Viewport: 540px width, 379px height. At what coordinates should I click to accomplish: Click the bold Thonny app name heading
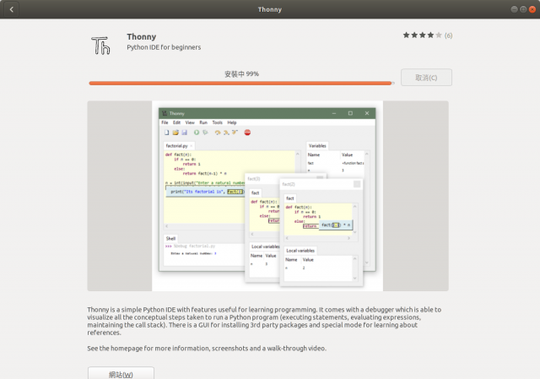pyautogui.click(x=142, y=36)
